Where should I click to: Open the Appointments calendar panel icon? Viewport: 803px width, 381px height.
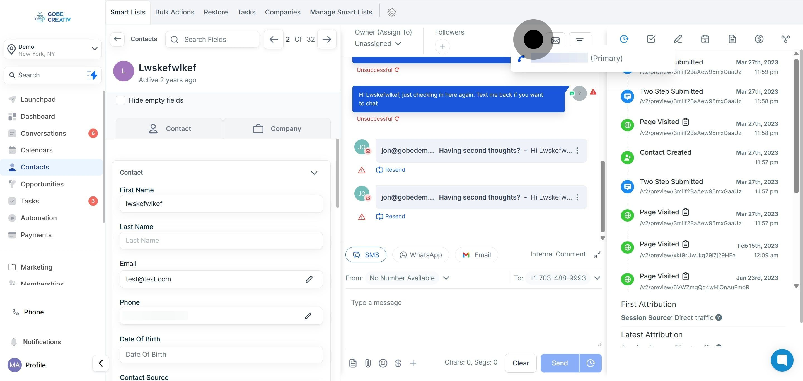click(x=705, y=39)
